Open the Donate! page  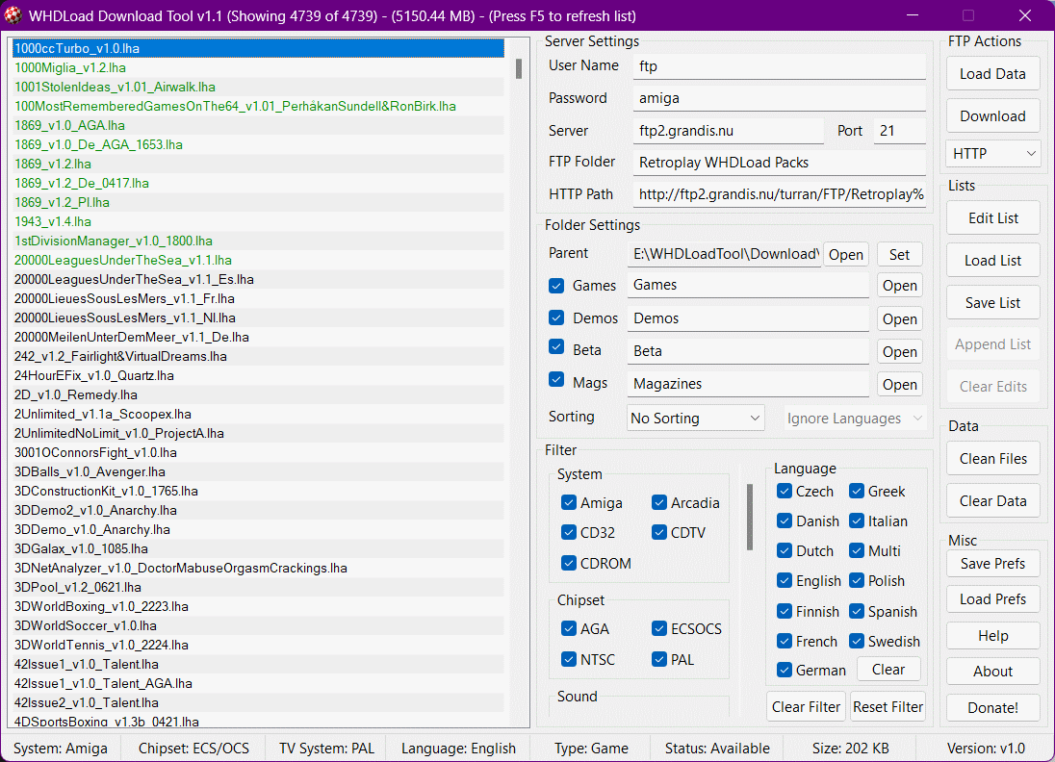pyautogui.click(x=992, y=707)
